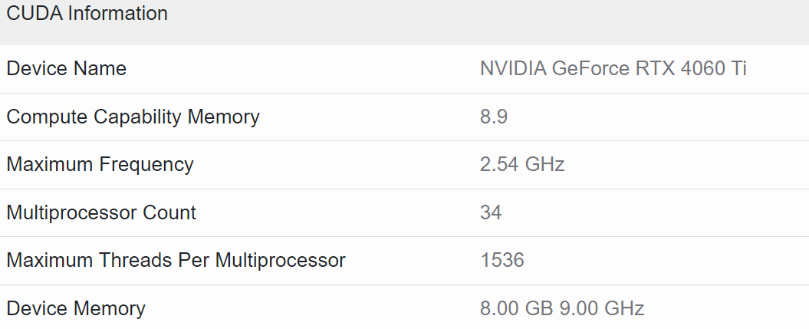The height and width of the screenshot is (329, 809).
Task: Click the Maximum Frequency label
Action: (100, 164)
